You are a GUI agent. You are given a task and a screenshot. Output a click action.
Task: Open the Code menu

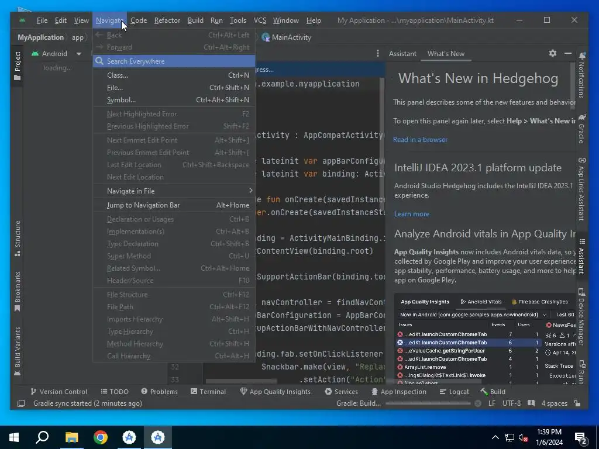[139, 20]
